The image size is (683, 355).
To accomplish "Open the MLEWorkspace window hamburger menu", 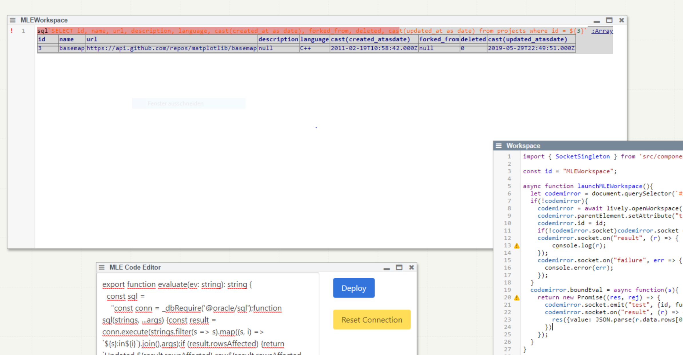I will [13, 20].
